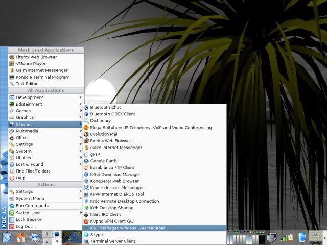327x245 pixels.
Task: Launch Konqueror from the panel globe icon
Action: coord(34,238)
